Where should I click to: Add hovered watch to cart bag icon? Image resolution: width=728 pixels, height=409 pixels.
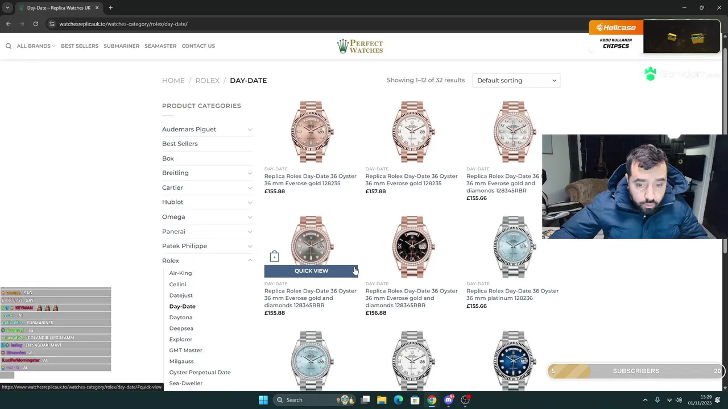point(274,256)
